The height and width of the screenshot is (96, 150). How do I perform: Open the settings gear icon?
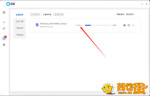click(4, 45)
